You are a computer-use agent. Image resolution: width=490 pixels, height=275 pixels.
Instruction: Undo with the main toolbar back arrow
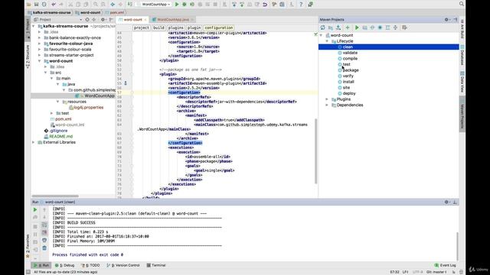pos(54,5)
